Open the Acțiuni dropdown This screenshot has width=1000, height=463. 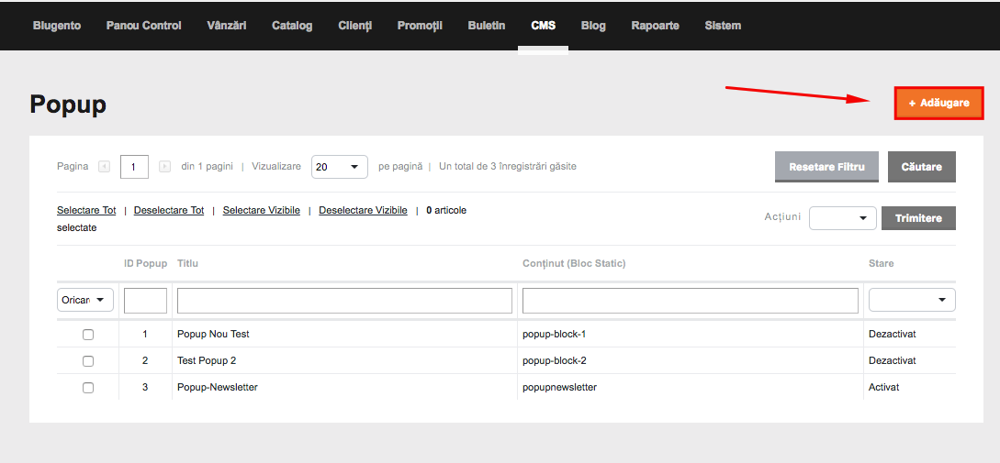pos(842,218)
